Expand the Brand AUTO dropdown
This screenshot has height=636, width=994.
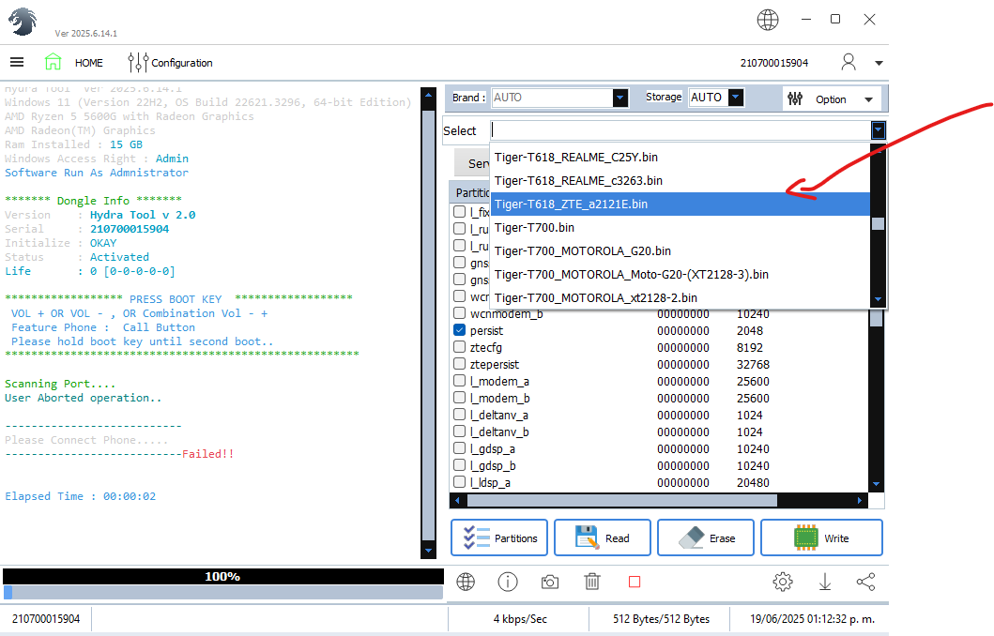619,98
